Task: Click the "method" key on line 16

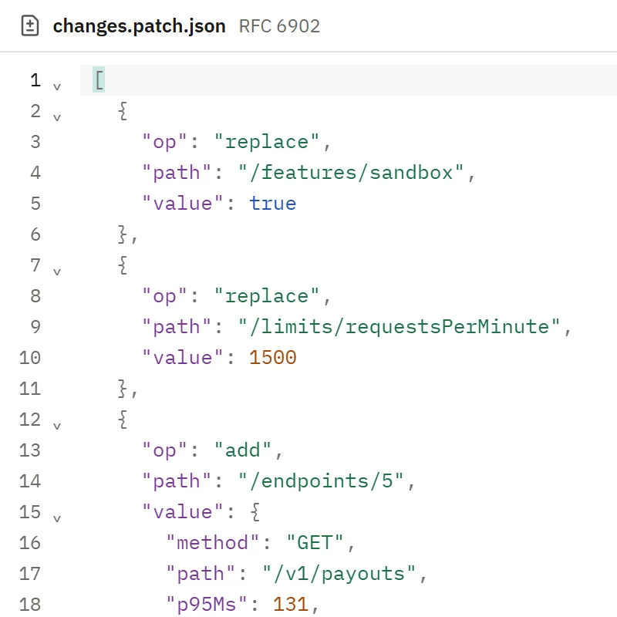Action: point(213,543)
